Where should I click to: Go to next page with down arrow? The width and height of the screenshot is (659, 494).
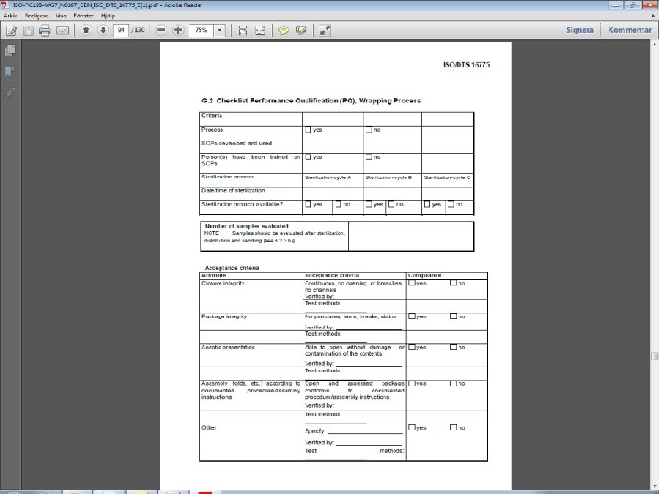pos(103,30)
